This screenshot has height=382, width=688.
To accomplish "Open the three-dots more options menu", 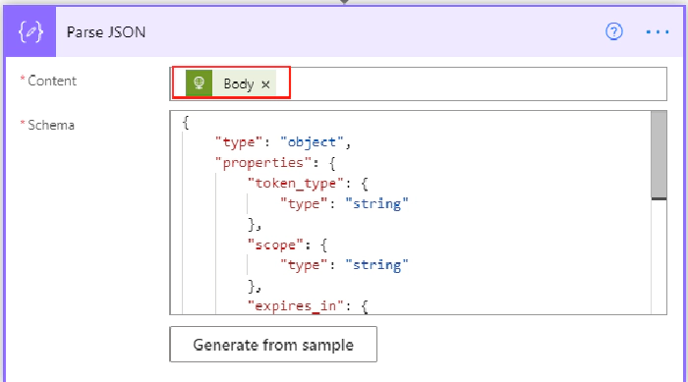I will point(658,32).
